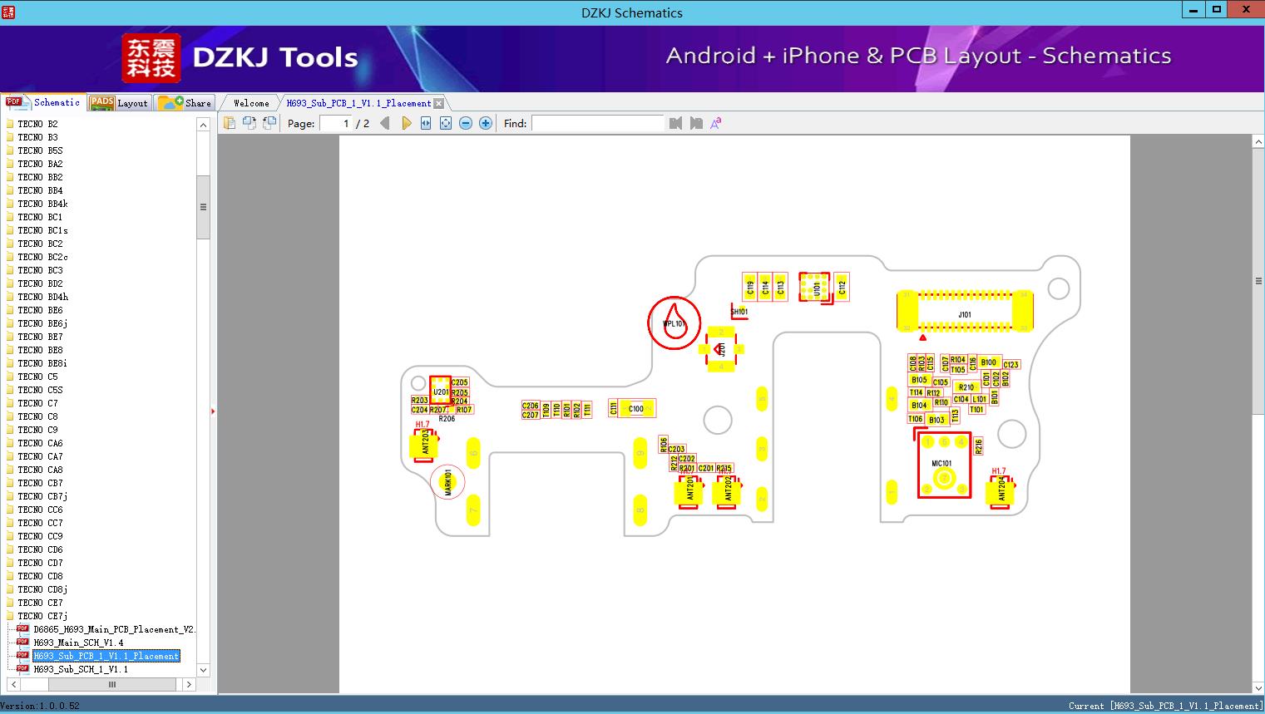Click the MARK101 fiducial on the board
The width and height of the screenshot is (1265, 714).
click(x=447, y=481)
